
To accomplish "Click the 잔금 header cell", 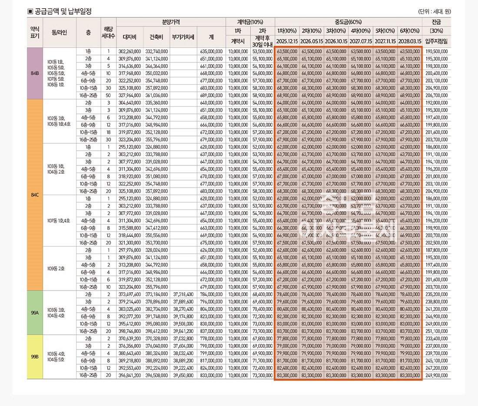I will [x=436, y=22].
